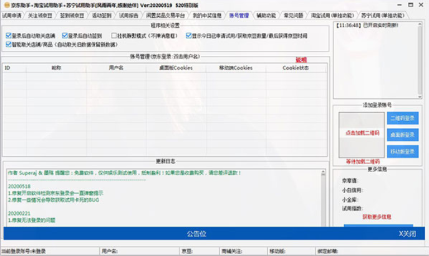This screenshot has height=256, width=429.
Task: Open the 闲置奖品交易平台 tab
Action: tap(165, 16)
